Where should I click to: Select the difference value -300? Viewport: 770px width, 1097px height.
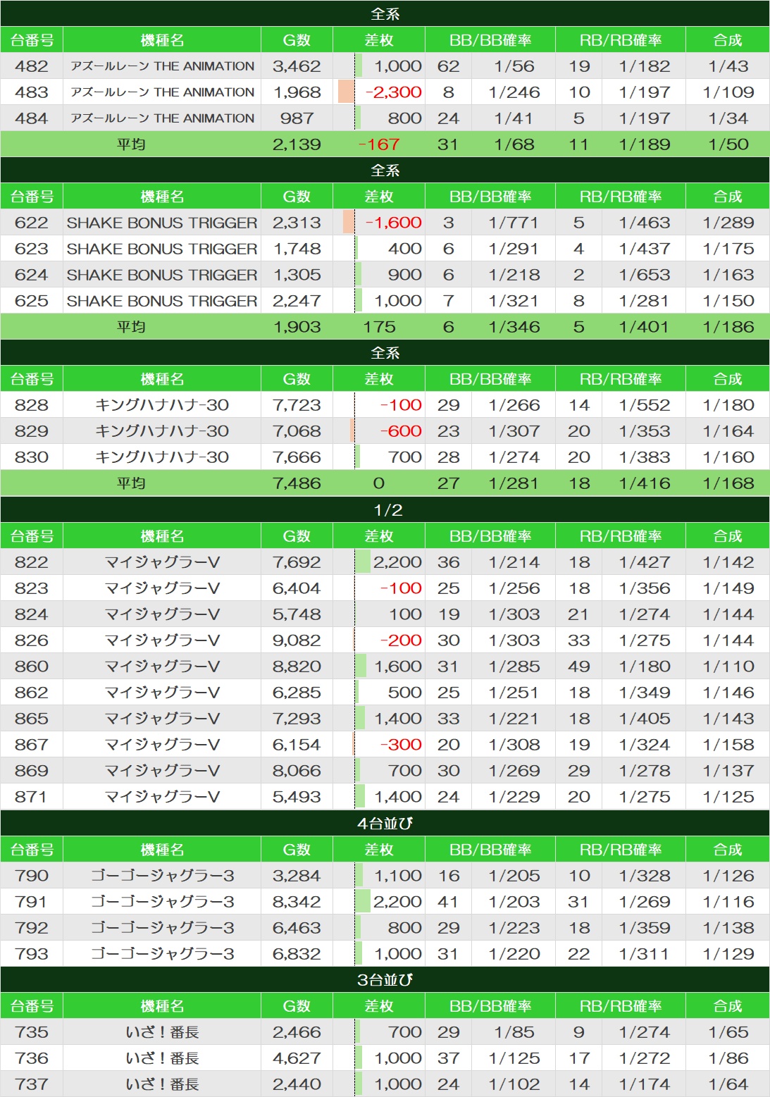coord(401,745)
